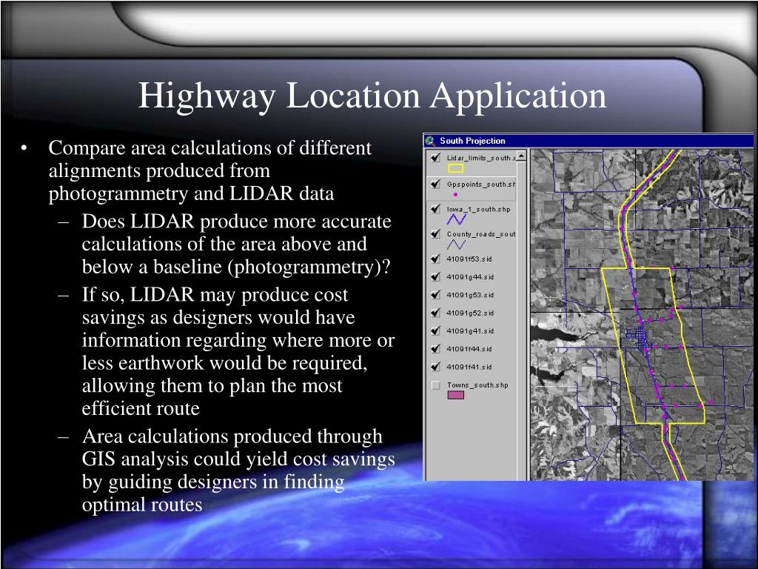Image resolution: width=758 pixels, height=569 pixels.
Task: Disable the 41091g52.sid layer checkbox
Action: (435, 313)
